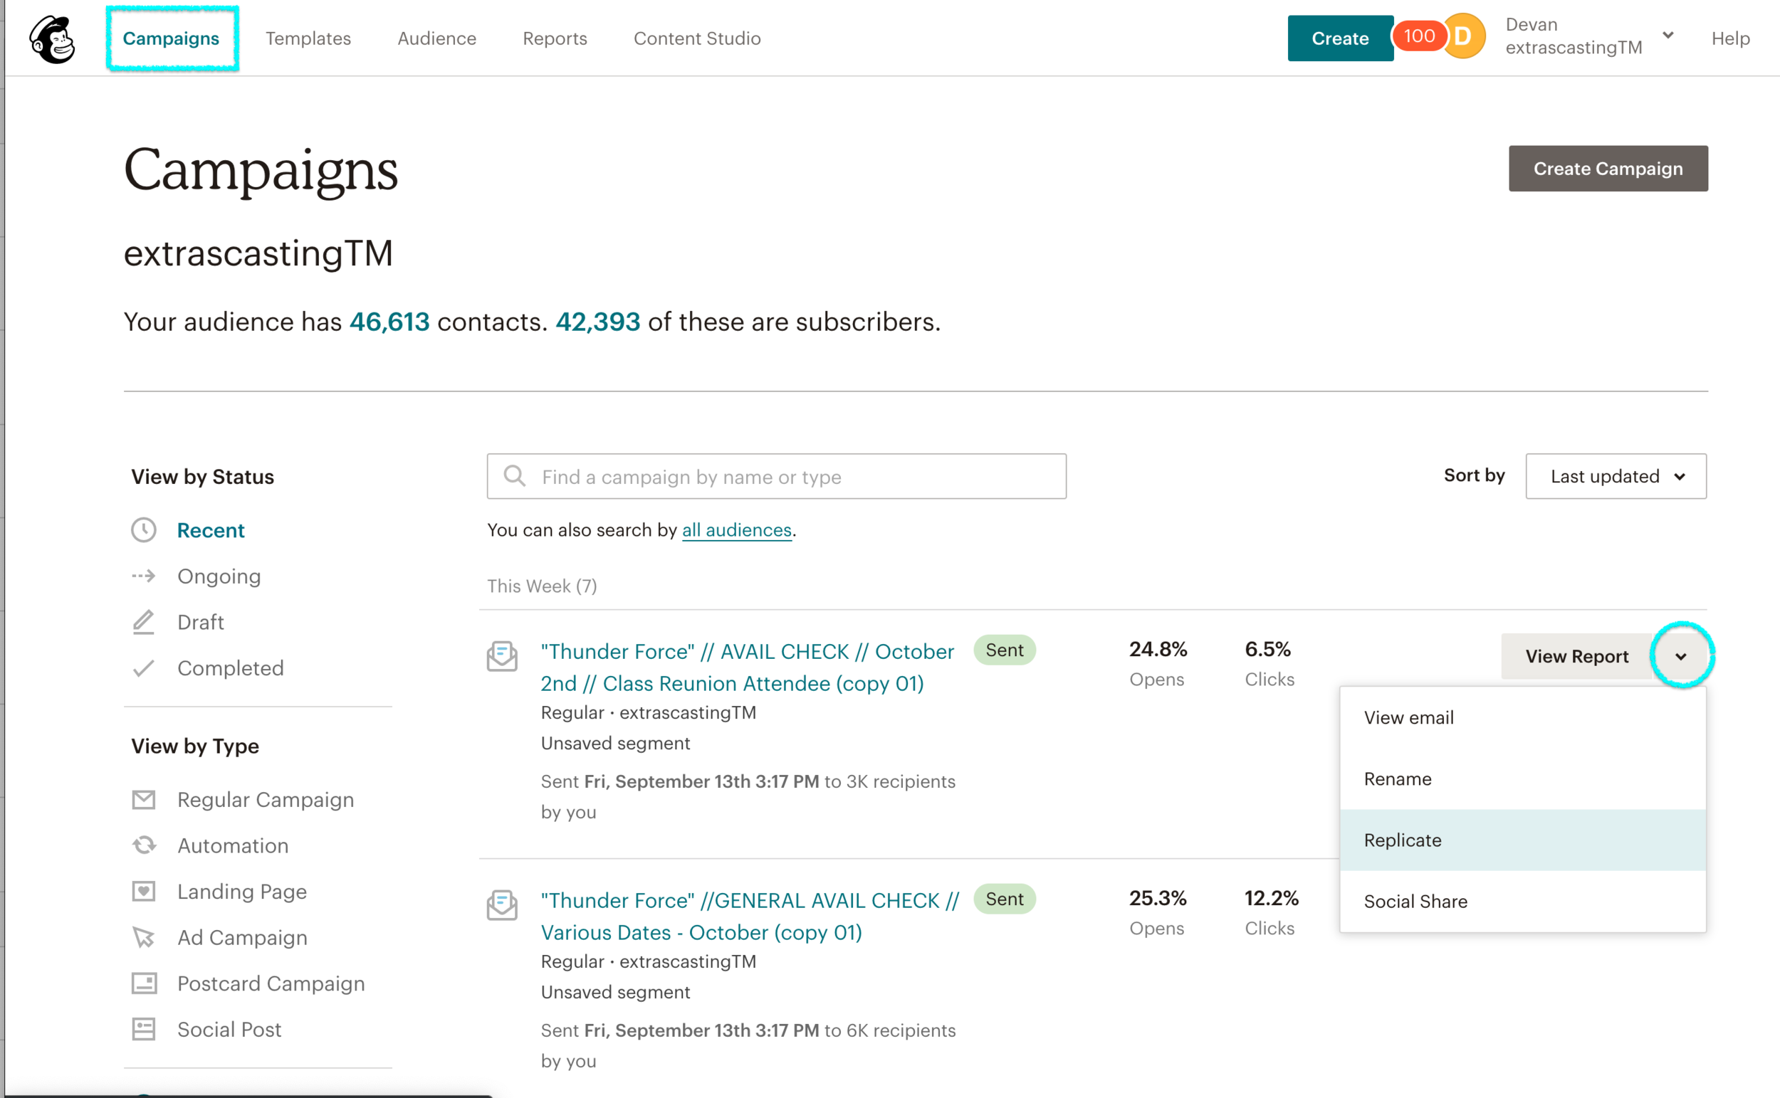Viewport: 1780px width, 1098px height.
Task: Open the Help link
Action: [1730, 38]
